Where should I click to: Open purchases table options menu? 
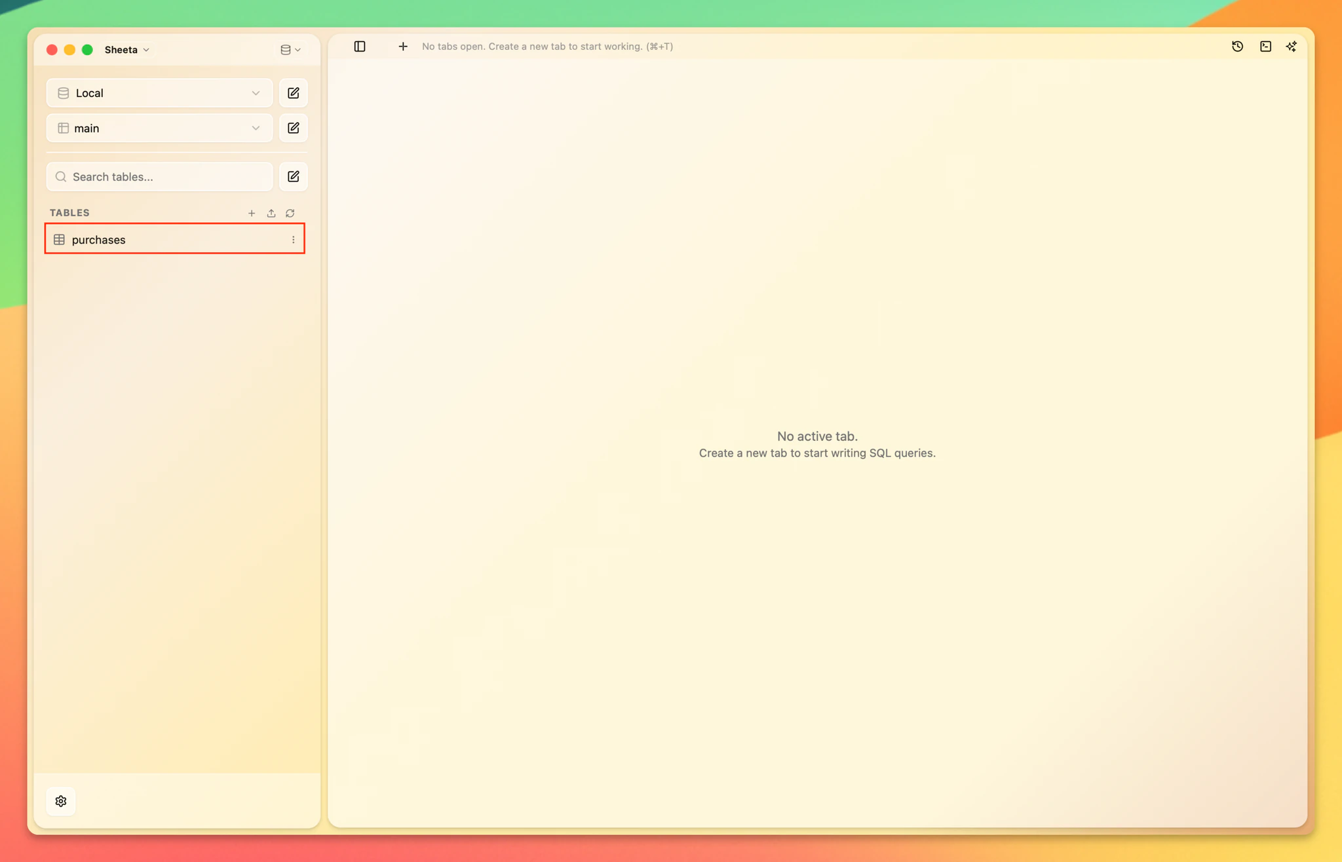click(293, 240)
